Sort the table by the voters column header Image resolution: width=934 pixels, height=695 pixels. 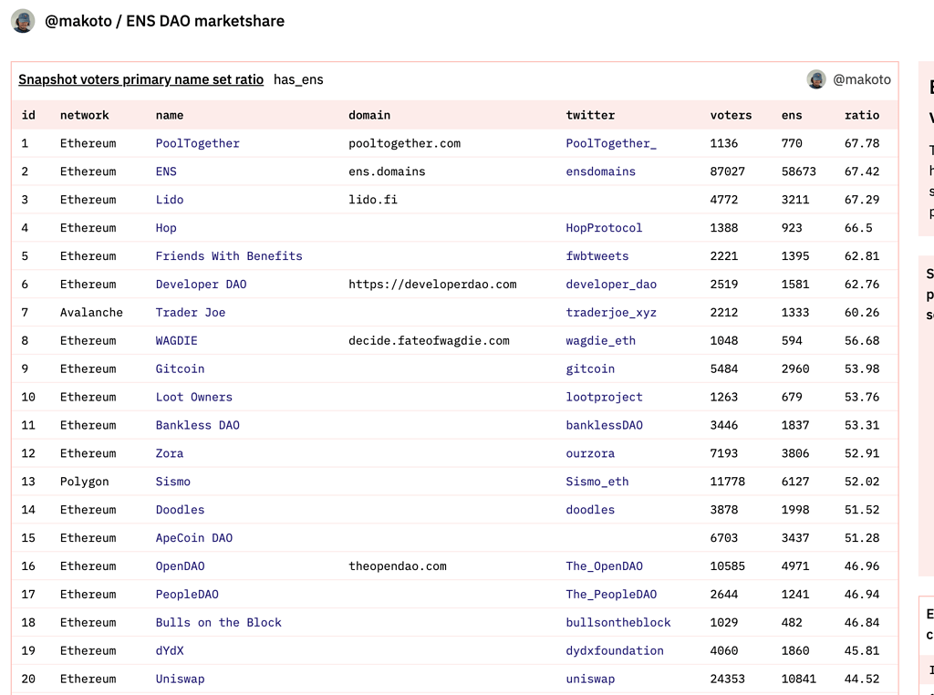731,115
